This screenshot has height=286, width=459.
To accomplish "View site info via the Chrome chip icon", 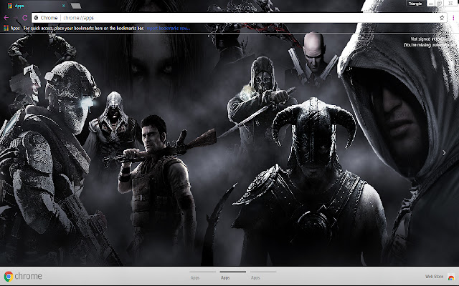I will tap(37, 18).
